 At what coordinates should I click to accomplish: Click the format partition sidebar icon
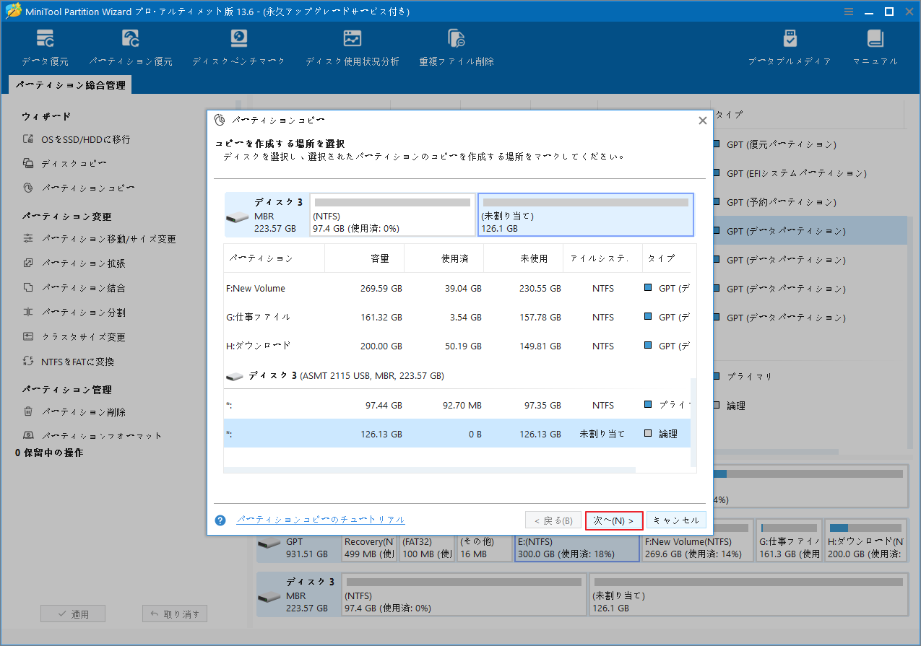tap(28, 436)
